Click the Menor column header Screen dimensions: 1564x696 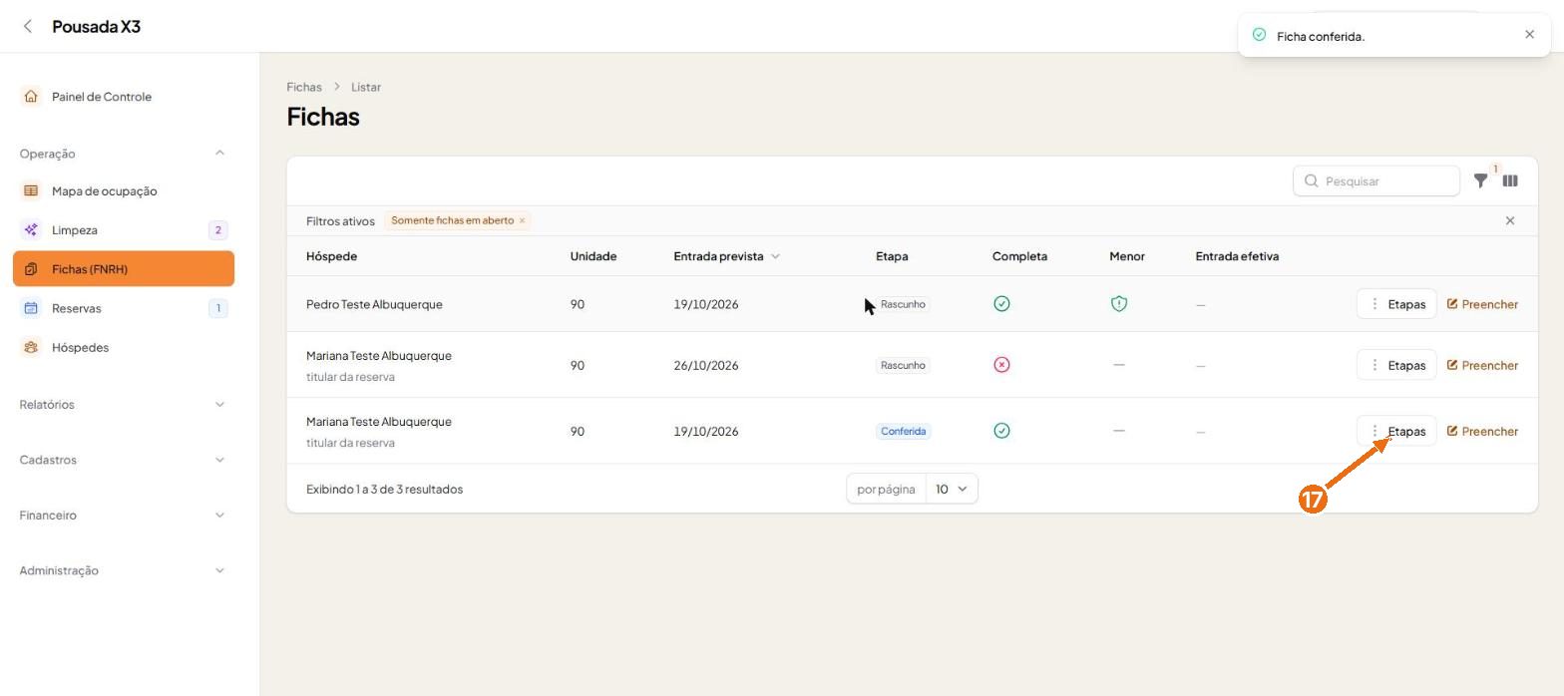coord(1127,256)
